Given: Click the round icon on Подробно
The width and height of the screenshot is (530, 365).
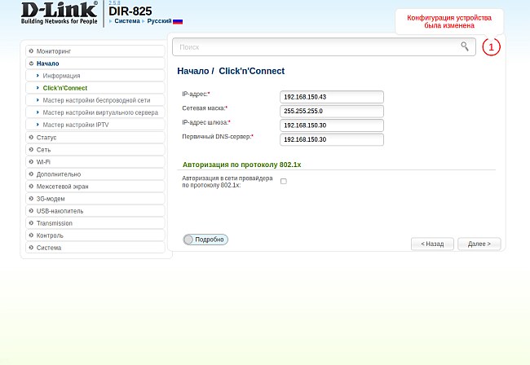Looking at the screenshot, I should (x=189, y=240).
